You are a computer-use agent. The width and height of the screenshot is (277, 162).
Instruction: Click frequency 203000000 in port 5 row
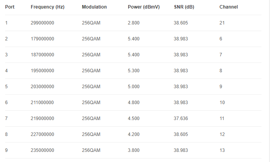coord(42,87)
